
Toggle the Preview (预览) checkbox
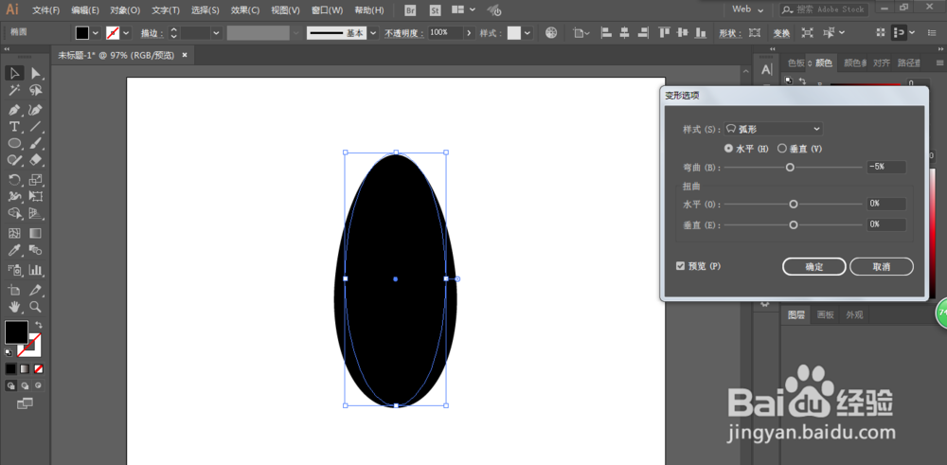click(x=681, y=266)
